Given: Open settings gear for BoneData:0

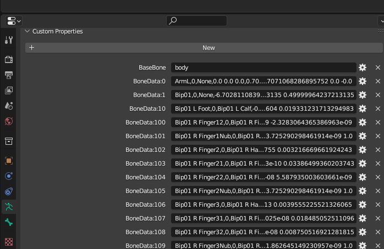Looking at the screenshot, I should pyautogui.click(x=363, y=81).
